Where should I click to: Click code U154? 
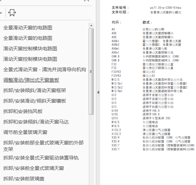click(x=115, y=111)
